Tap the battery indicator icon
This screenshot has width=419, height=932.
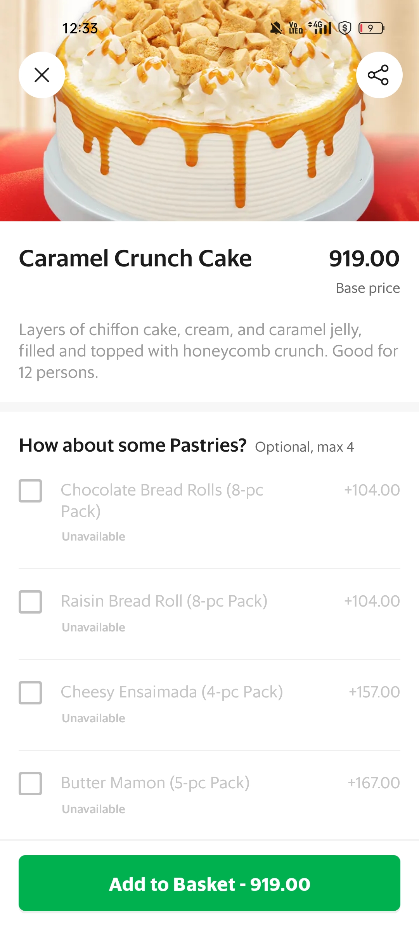click(371, 28)
